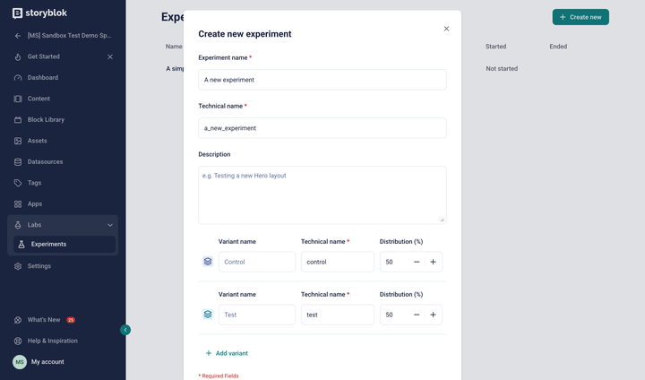Decrease the Test variant distribution

[417, 315]
